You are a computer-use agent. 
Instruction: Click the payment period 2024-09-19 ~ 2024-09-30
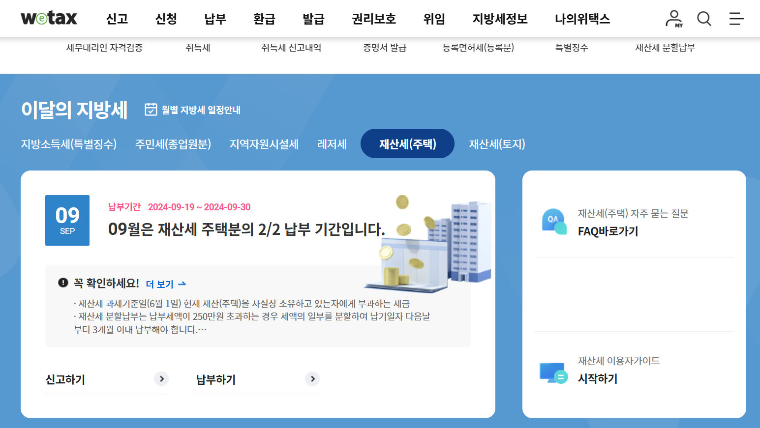199,207
